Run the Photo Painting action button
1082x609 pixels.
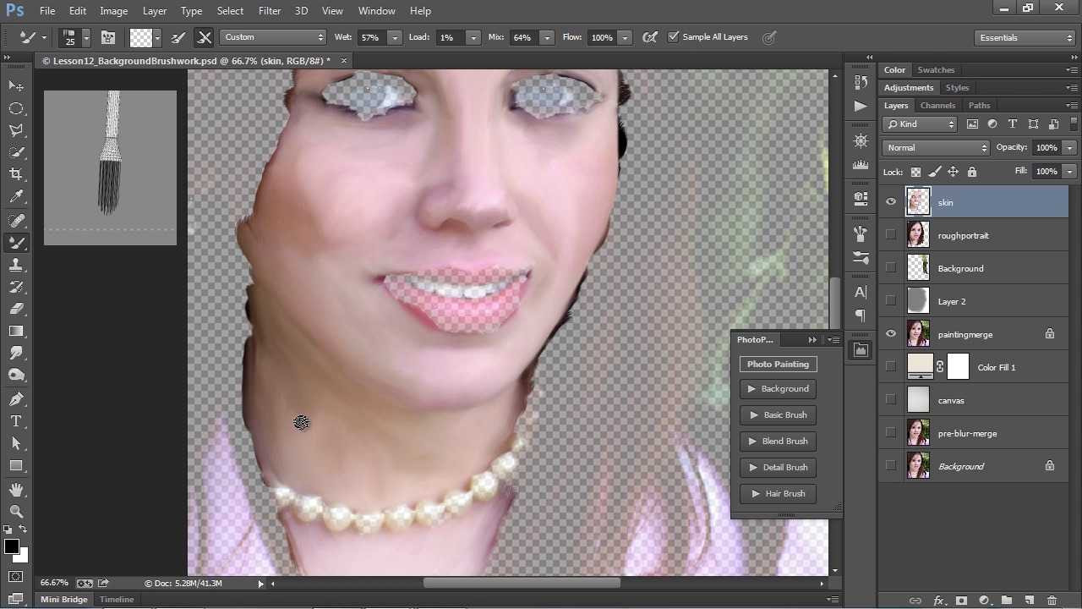(778, 364)
